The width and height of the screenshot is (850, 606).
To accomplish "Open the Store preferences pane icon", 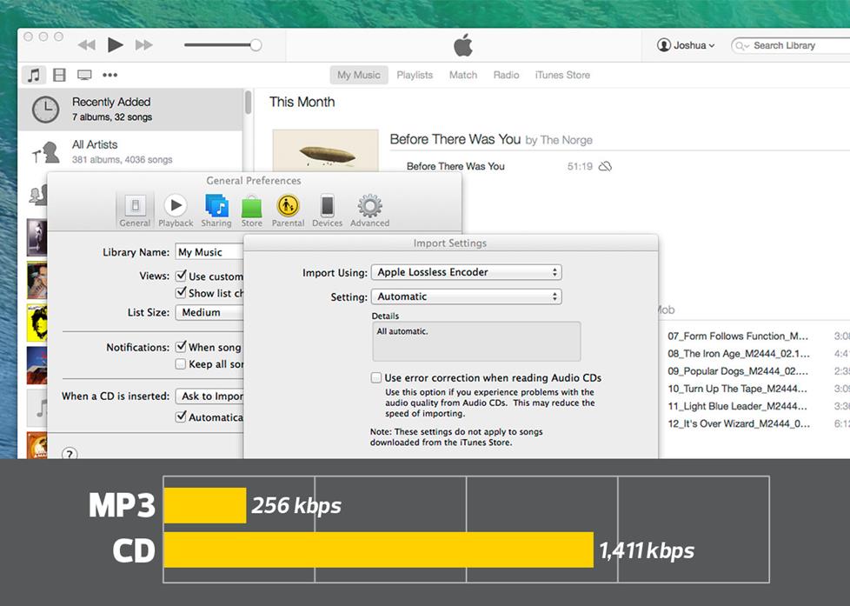I will (x=251, y=210).
